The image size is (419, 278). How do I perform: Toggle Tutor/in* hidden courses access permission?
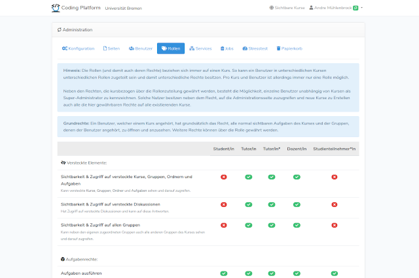[272, 177]
